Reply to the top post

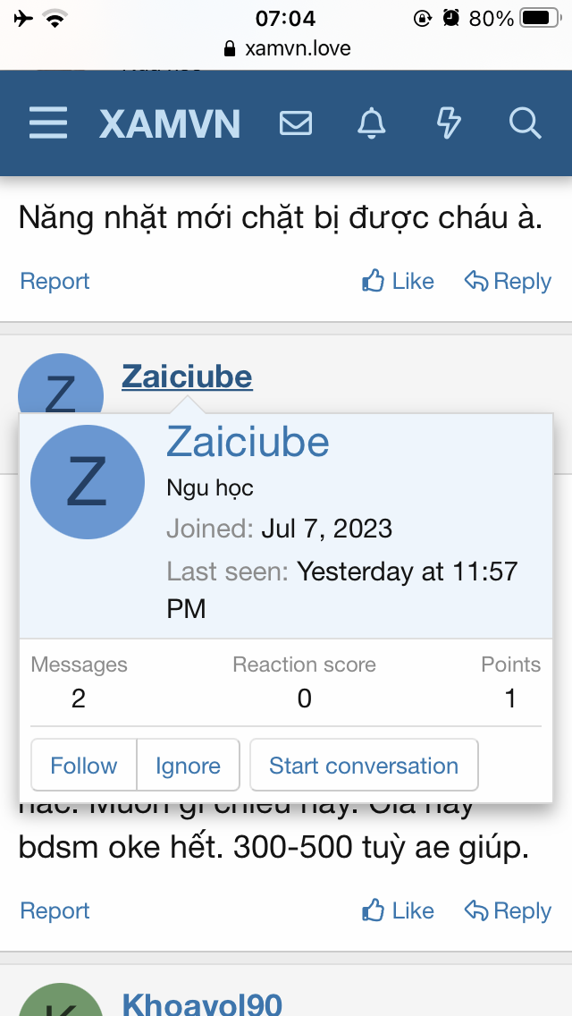tap(508, 282)
